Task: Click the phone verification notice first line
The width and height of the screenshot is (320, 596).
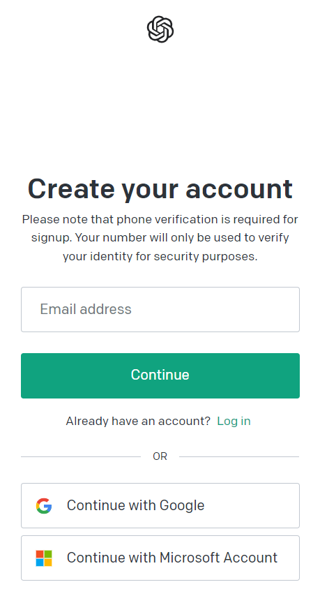Action: (x=160, y=219)
